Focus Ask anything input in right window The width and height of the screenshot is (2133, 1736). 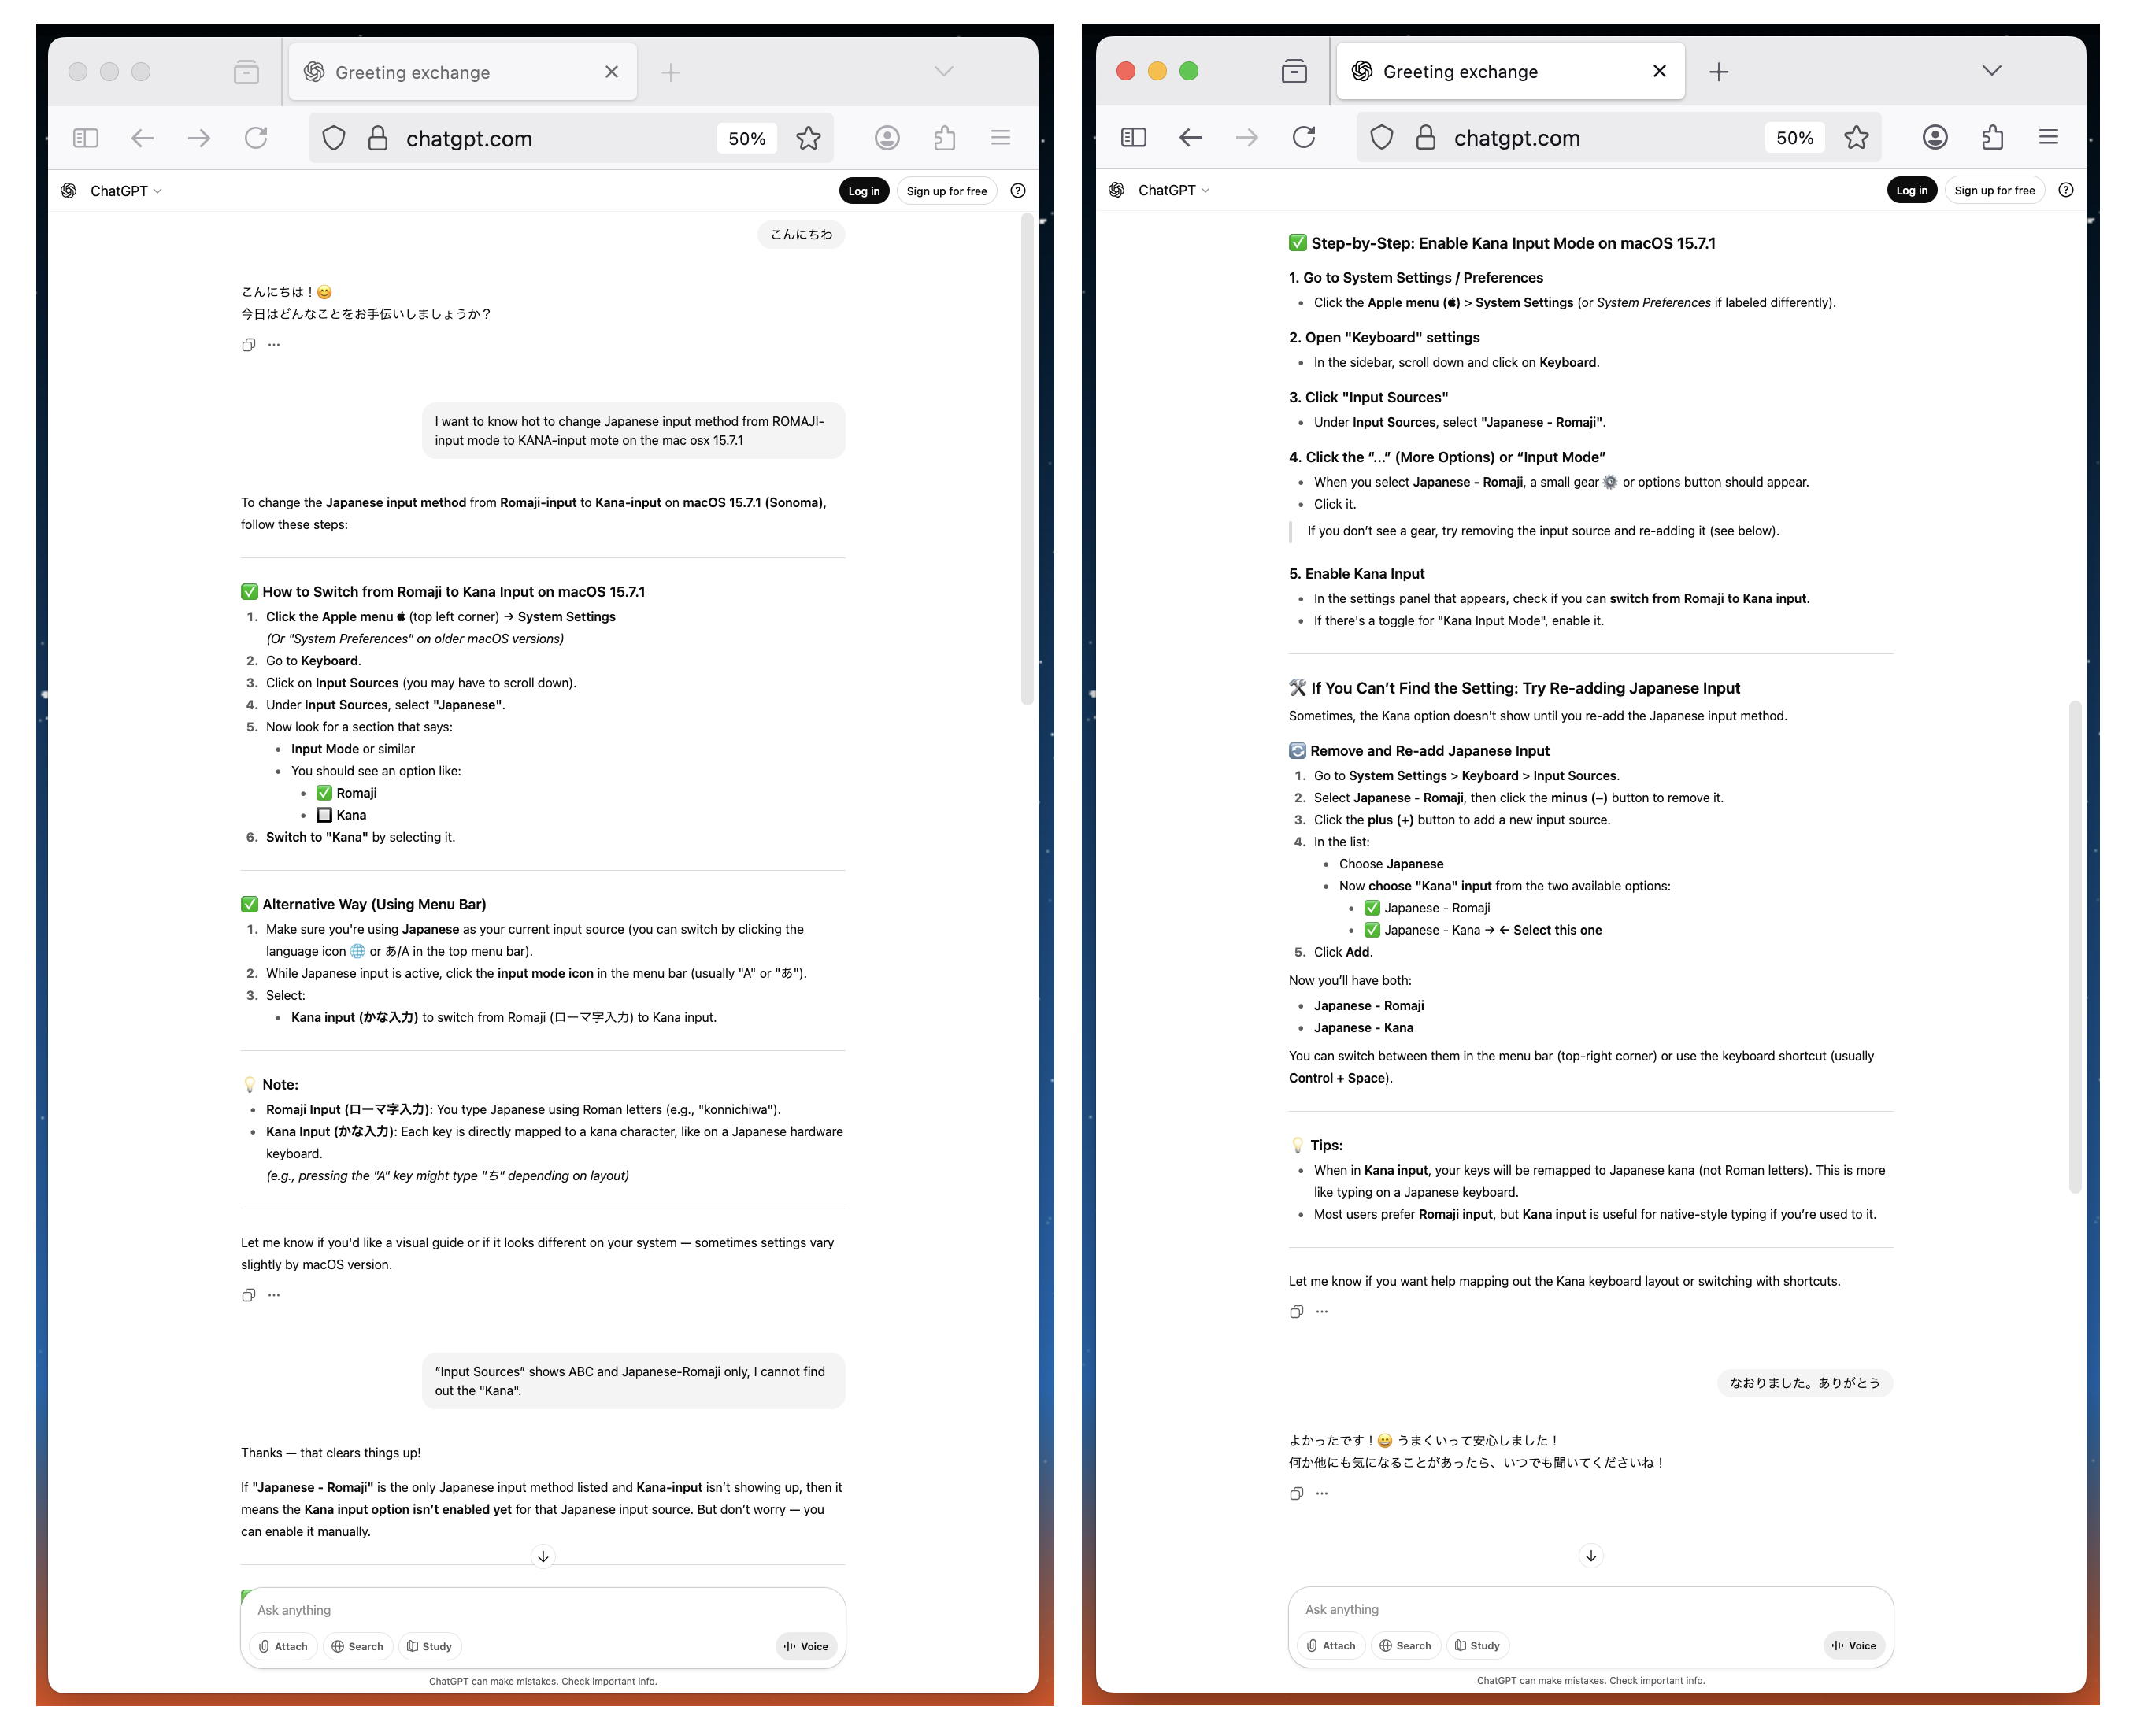tap(1560, 1609)
